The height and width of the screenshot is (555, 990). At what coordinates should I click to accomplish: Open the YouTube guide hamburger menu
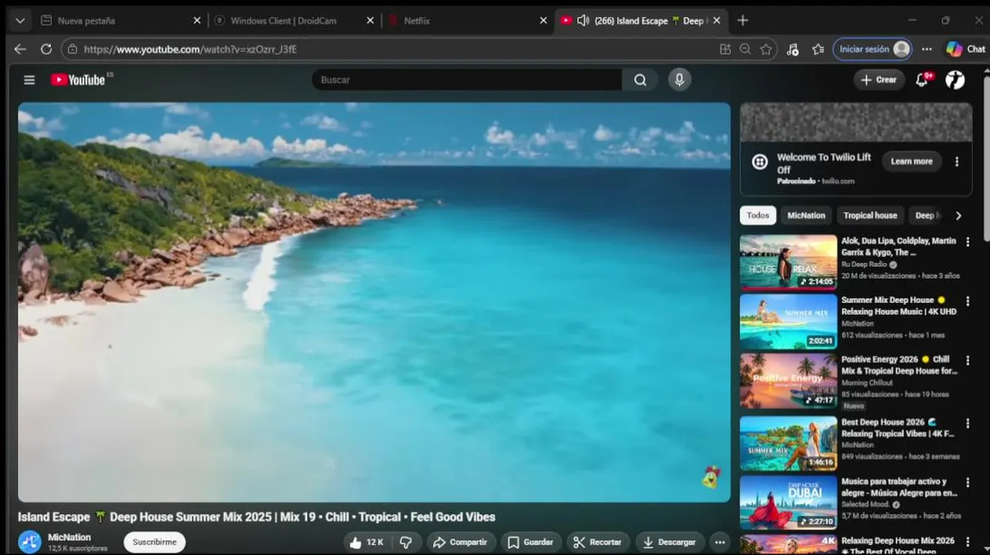[29, 79]
